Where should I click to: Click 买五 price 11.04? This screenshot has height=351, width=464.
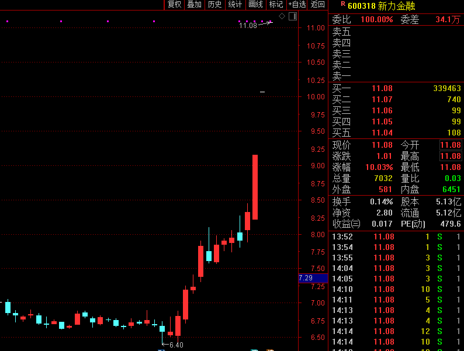[382, 133]
